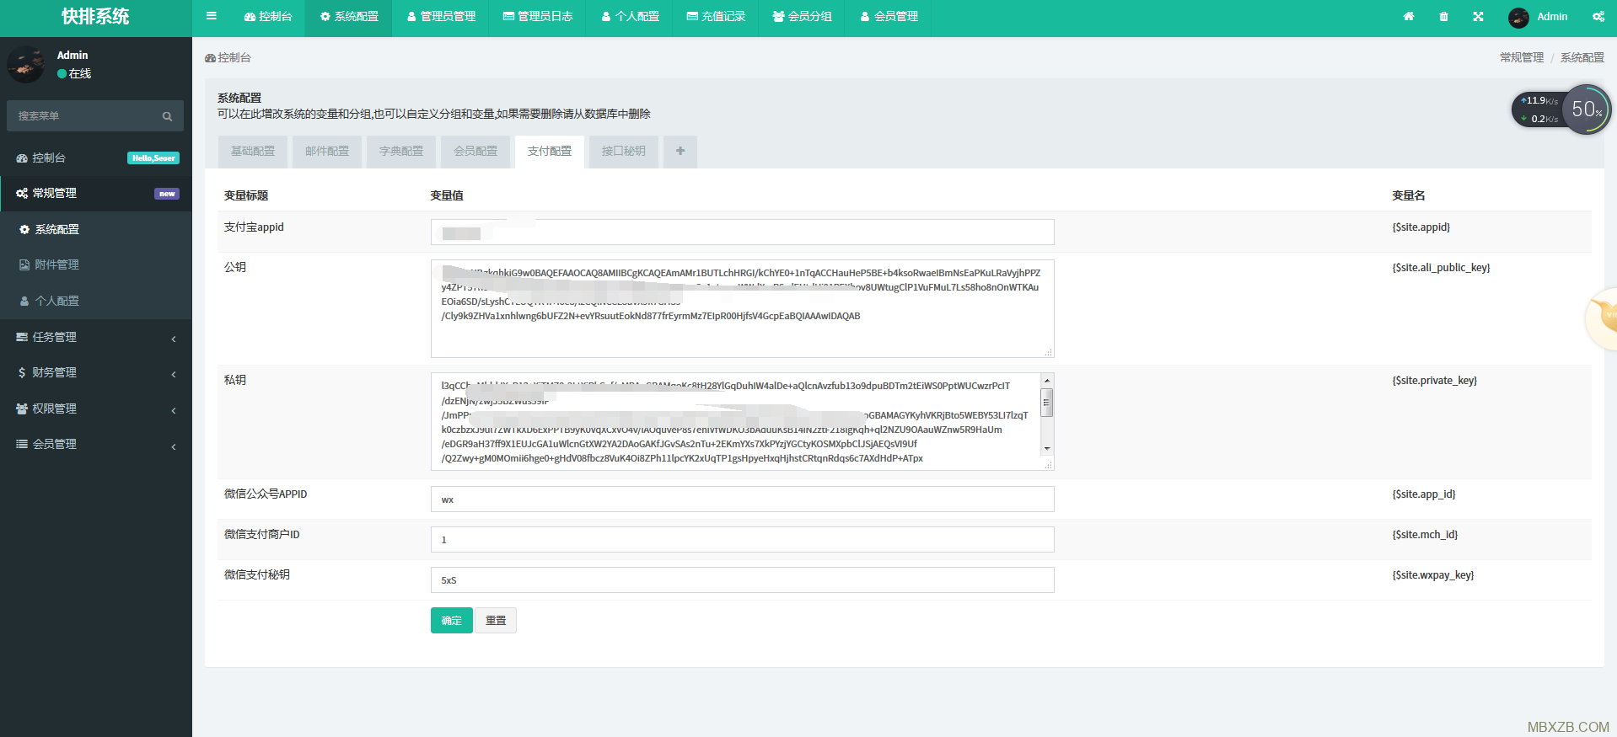Click the {$site.mch_id} variable name
The image size is (1617, 737).
point(1425,535)
